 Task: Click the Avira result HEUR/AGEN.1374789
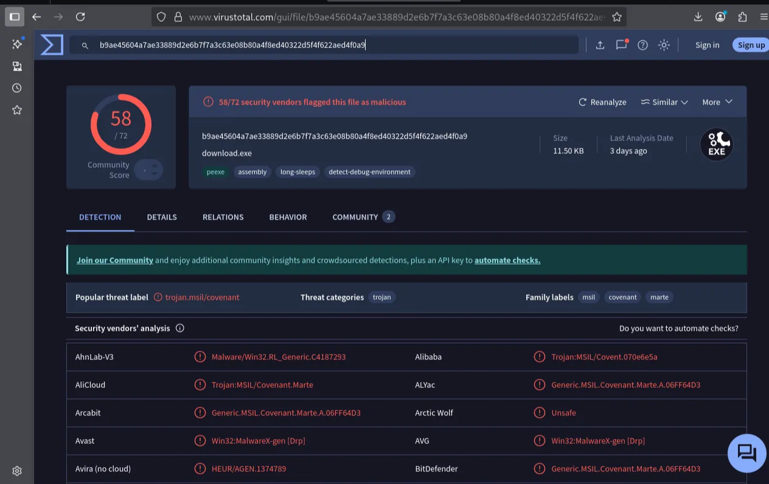point(249,469)
